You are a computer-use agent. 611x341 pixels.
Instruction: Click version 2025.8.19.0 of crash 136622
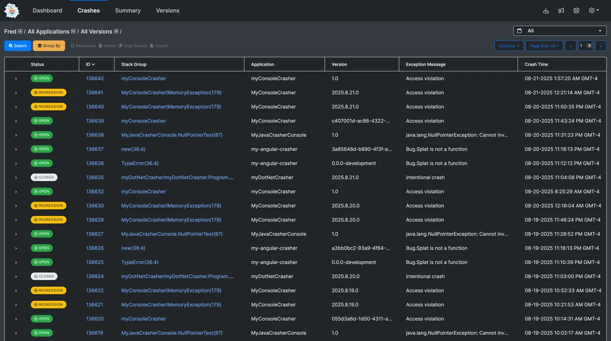(x=346, y=291)
